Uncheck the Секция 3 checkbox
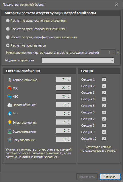This screenshot has width=123, height=182. pyautogui.click(x=104, y=93)
